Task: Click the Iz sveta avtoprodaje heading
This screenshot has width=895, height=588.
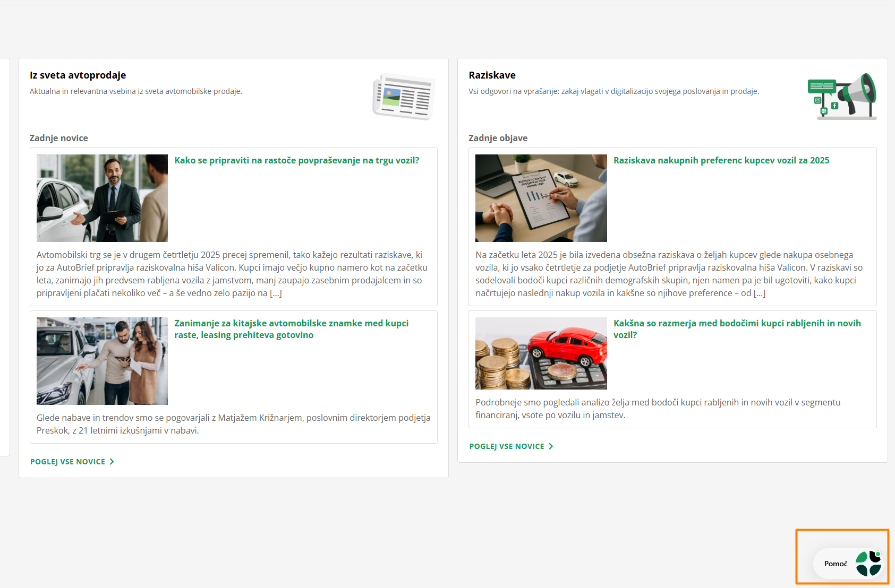Action: 78,75
